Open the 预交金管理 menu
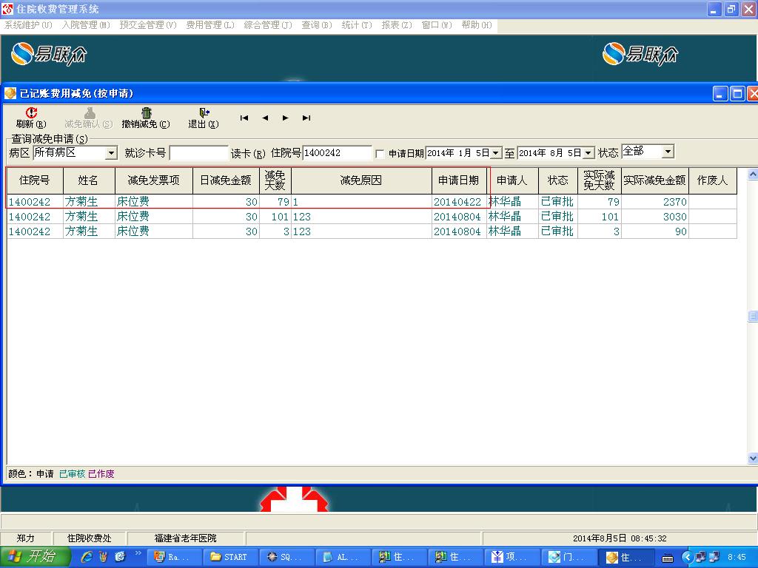 [148, 24]
